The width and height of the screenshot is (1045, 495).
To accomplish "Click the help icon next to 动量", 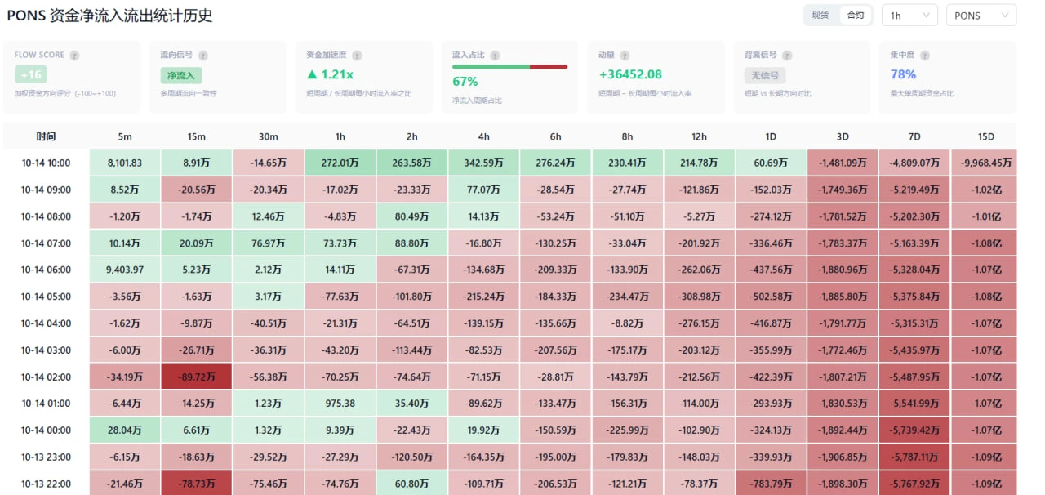I will coord(625,56).
